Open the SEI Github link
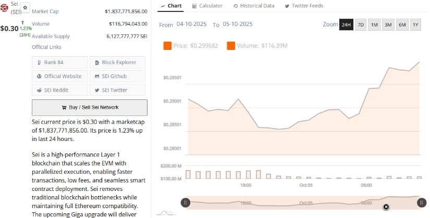 (117, 76)
